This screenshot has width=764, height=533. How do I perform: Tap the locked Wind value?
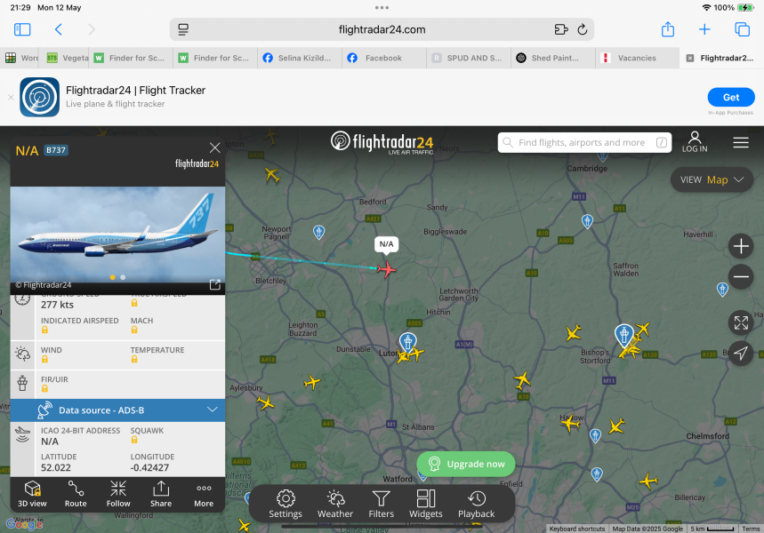click(44, 359)
